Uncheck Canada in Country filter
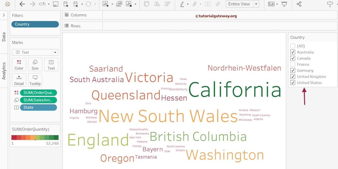Screen dimensions: 338x169 [x=292, y=58]
